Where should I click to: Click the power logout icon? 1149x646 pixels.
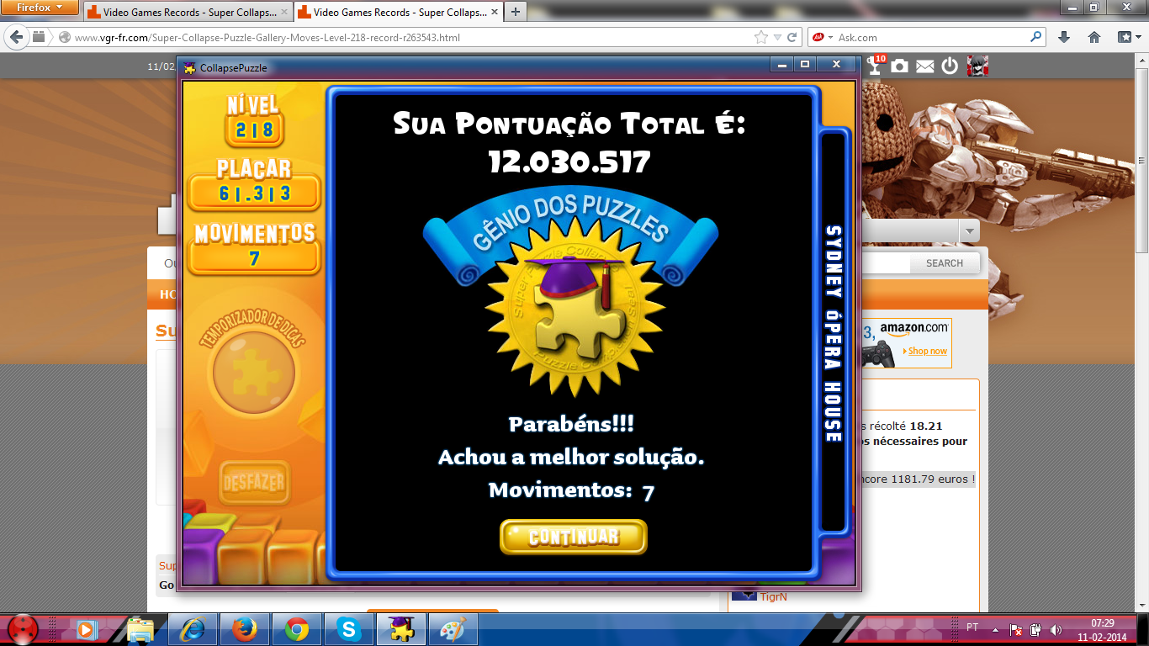[x=950, y=66]
